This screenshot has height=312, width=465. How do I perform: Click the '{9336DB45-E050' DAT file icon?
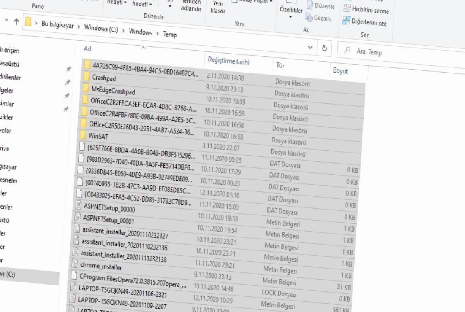pyautogui.click(x=80, y=170)
